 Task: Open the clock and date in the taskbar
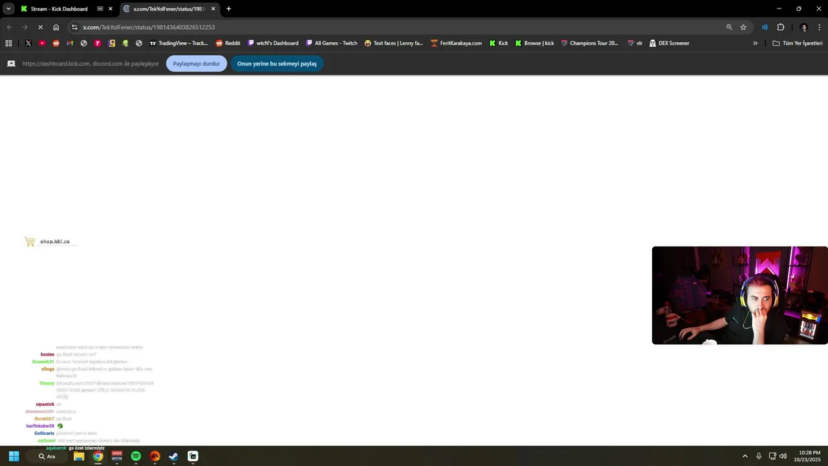[x=807, y=456]
